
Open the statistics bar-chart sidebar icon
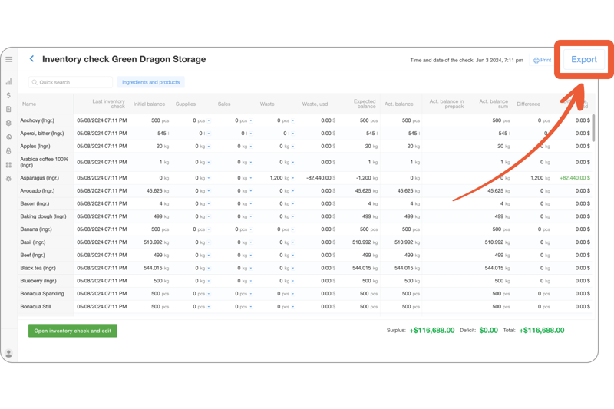click(8, 81)
